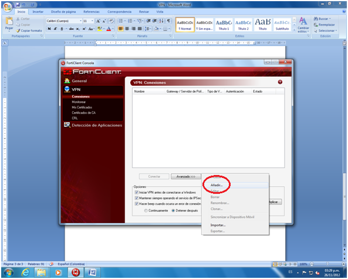This screenshot has height=279, width=348.
Task: Click the Word help icon
Action: tap(344, 12)
